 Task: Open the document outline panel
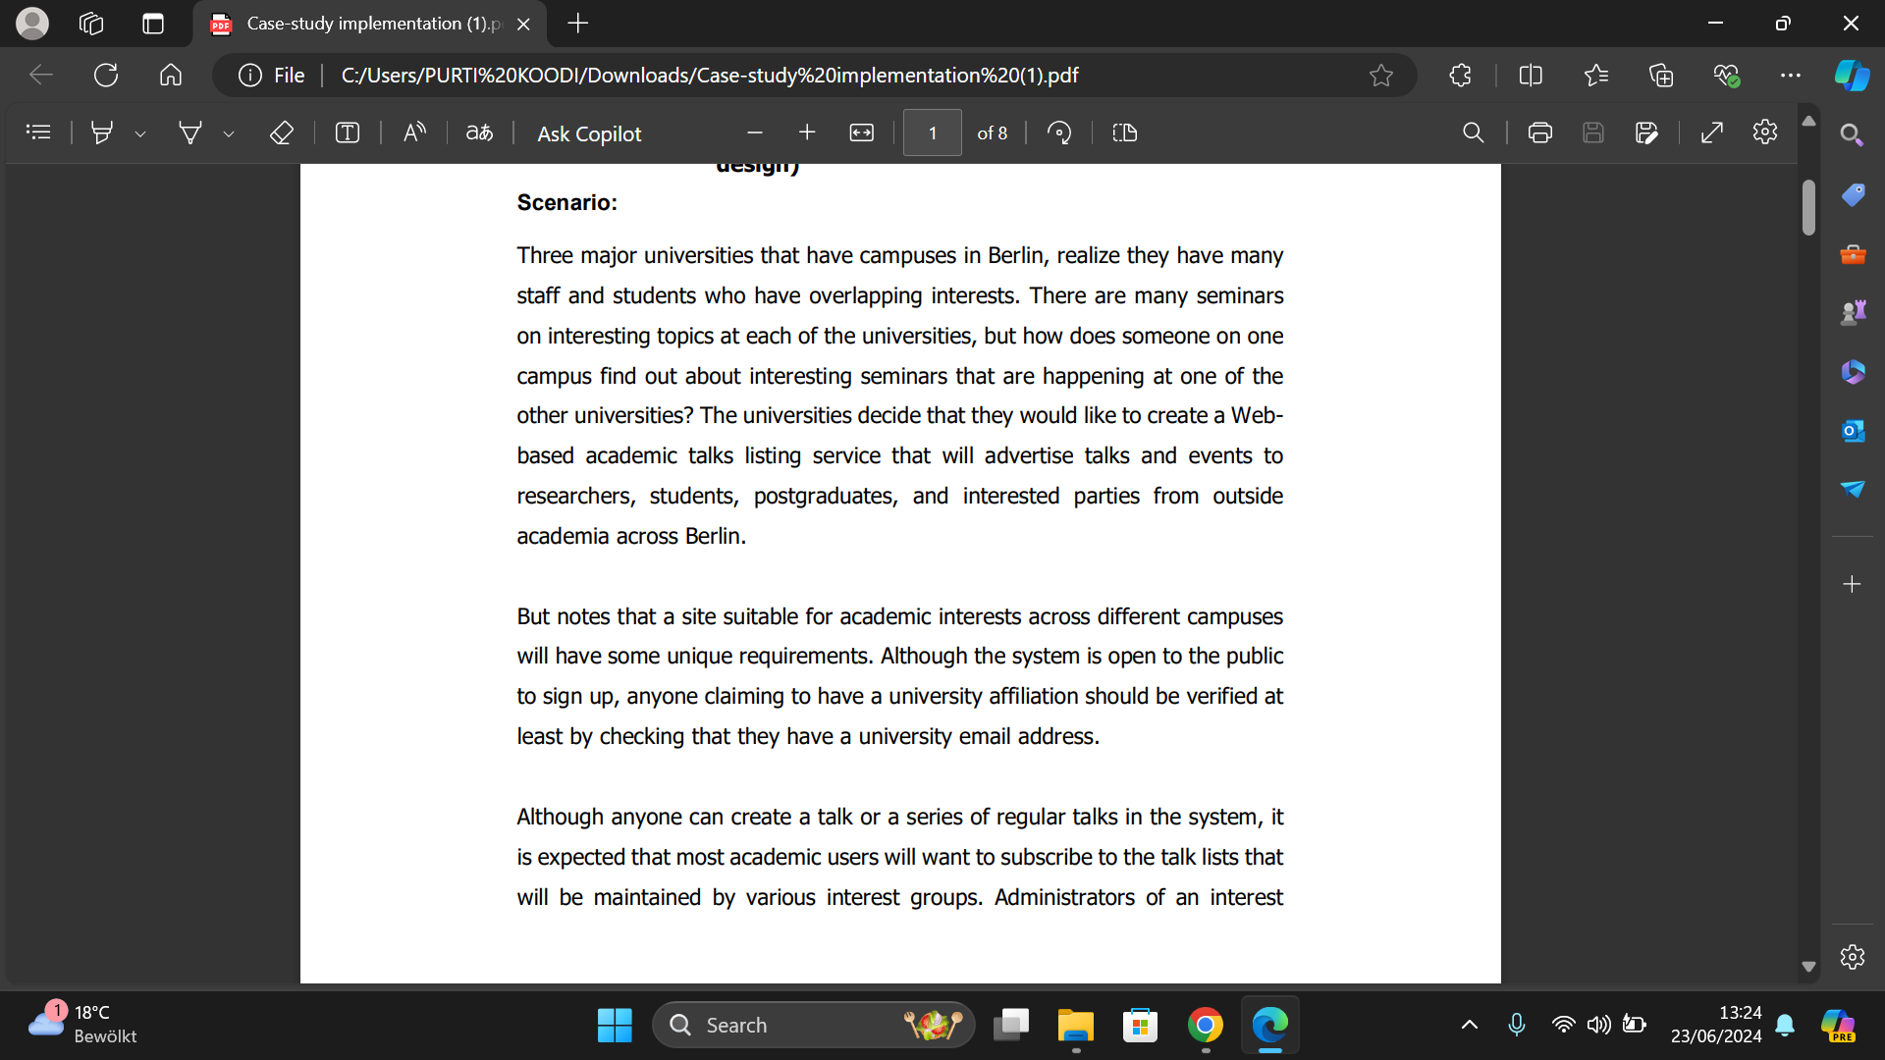click(38, 132)
